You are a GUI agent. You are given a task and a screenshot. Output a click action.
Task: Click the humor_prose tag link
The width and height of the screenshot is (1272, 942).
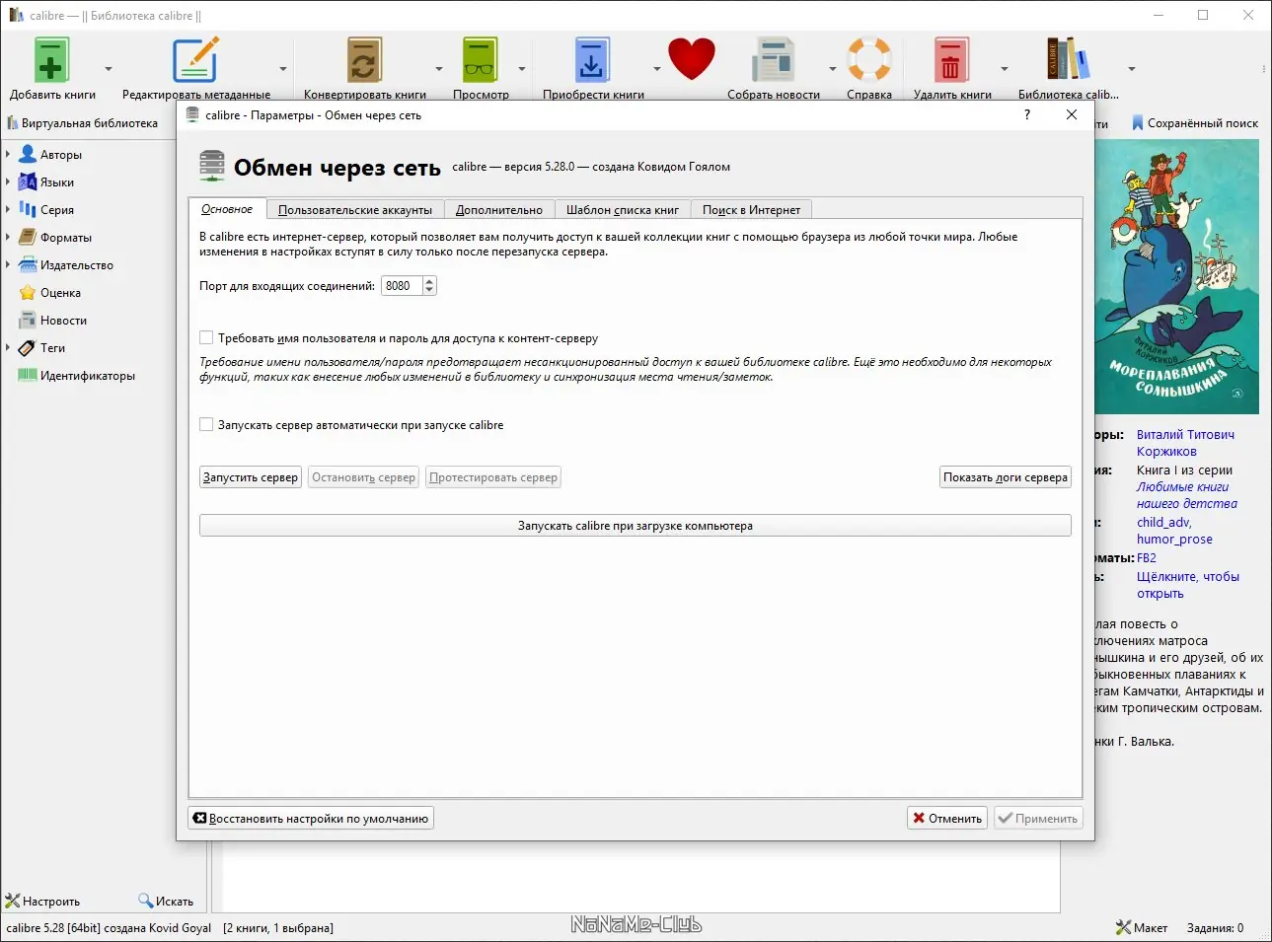click(x=1174, y=540)
